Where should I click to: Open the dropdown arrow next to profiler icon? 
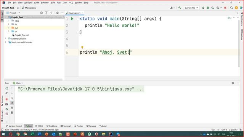pos(221,8)
